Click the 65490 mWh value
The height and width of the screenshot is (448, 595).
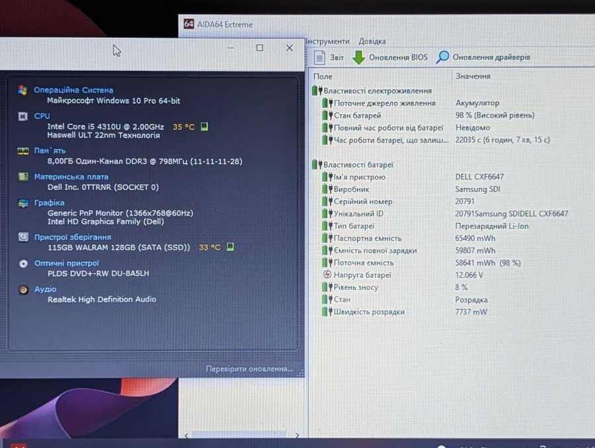475,238
